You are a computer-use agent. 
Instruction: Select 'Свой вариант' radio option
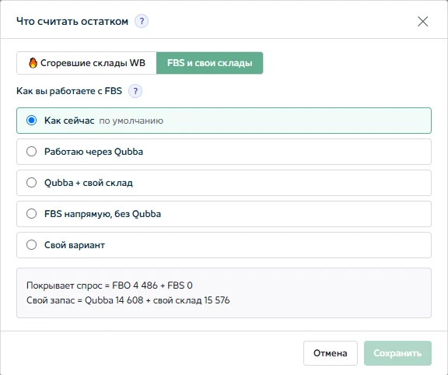(224, 245)
